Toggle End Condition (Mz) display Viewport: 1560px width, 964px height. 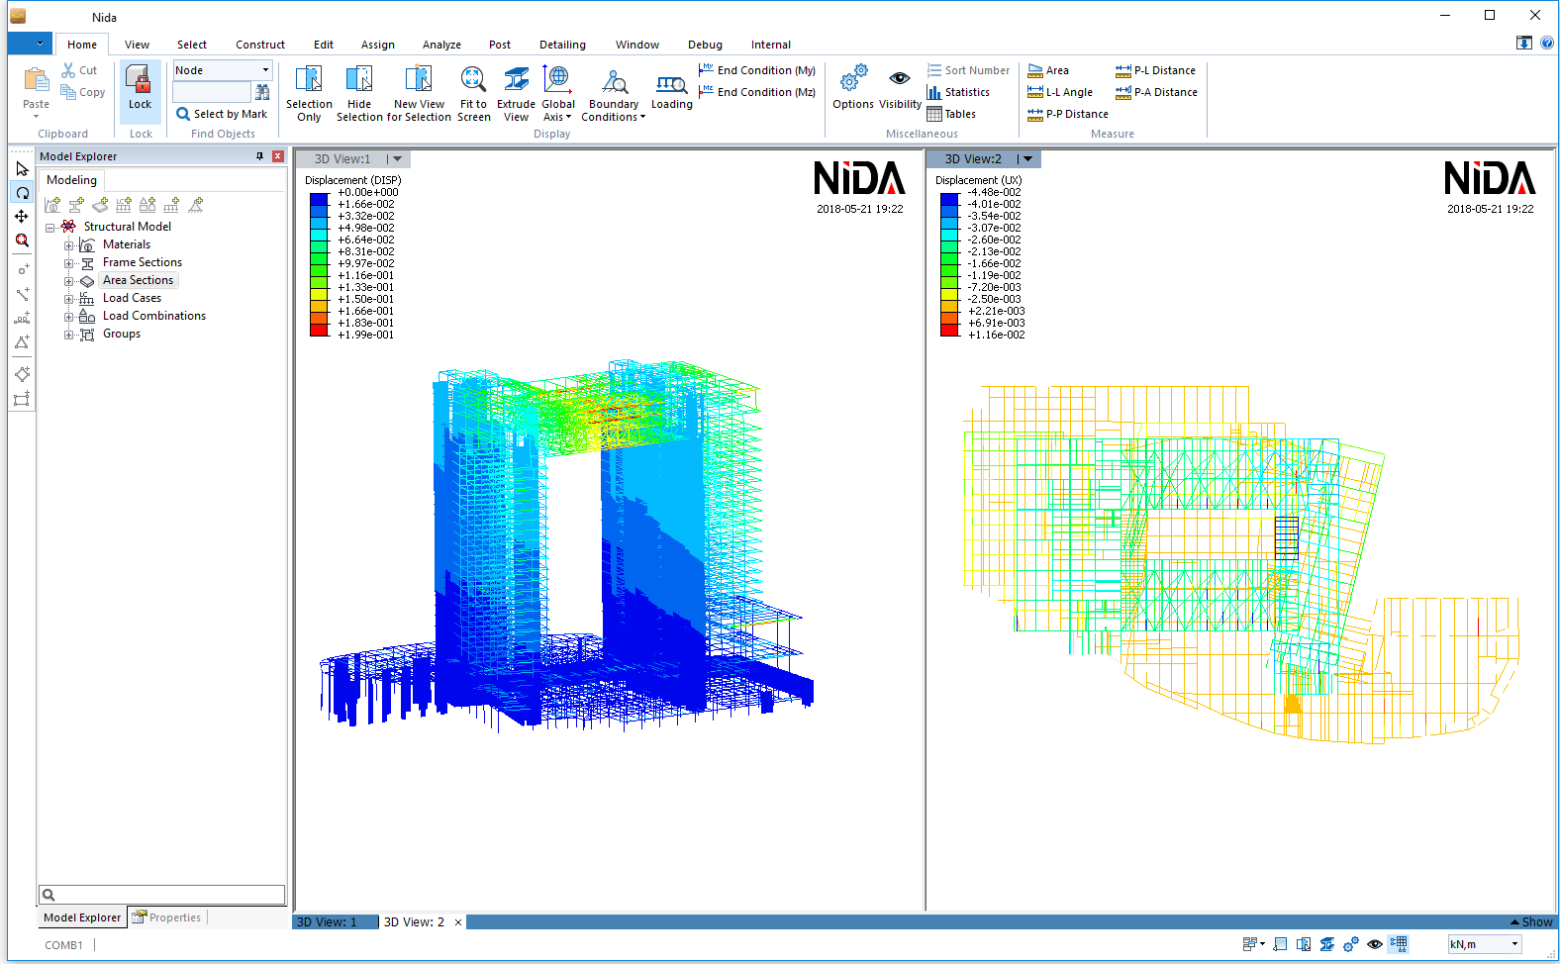757,92
